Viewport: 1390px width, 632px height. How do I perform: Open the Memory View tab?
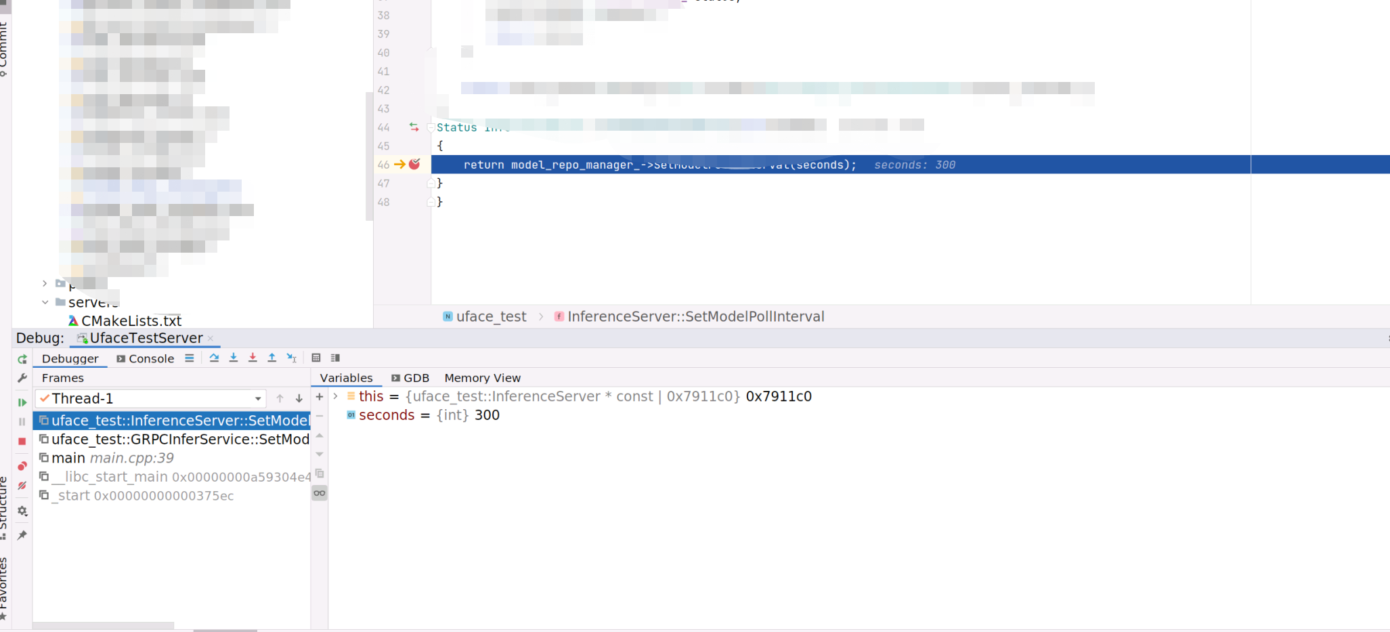[x=482, y=378]
